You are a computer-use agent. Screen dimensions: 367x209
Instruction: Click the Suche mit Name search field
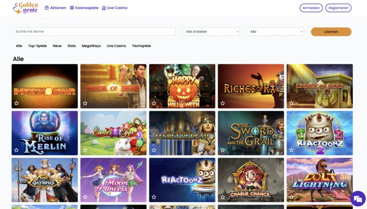94,32
